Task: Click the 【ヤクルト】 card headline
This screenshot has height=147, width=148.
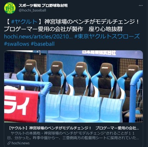Action: point(74,128)
